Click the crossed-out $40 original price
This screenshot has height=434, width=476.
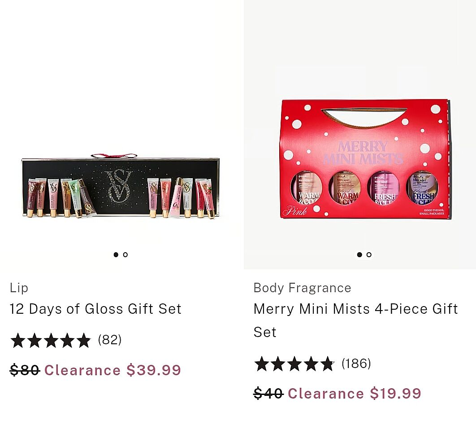coord(268,394)
